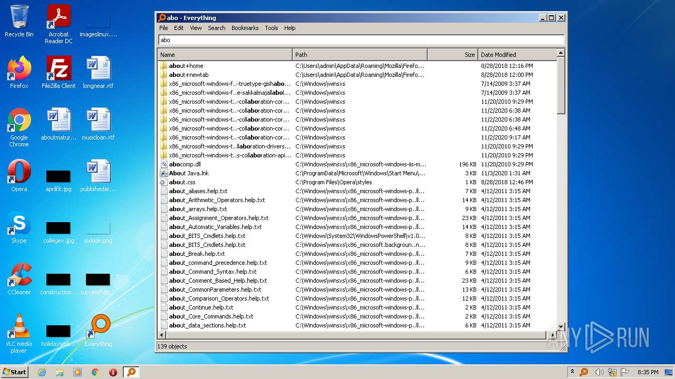Select sixkids.png desktop file
Image resolution: width=675 pixels, height=379 pixels.
98,232
